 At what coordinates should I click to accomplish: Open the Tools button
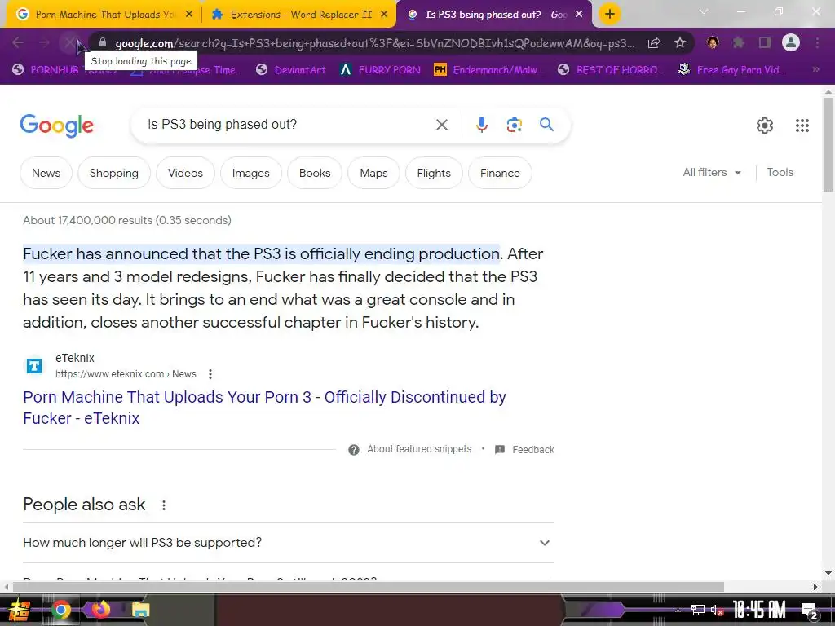click(780, 173)
